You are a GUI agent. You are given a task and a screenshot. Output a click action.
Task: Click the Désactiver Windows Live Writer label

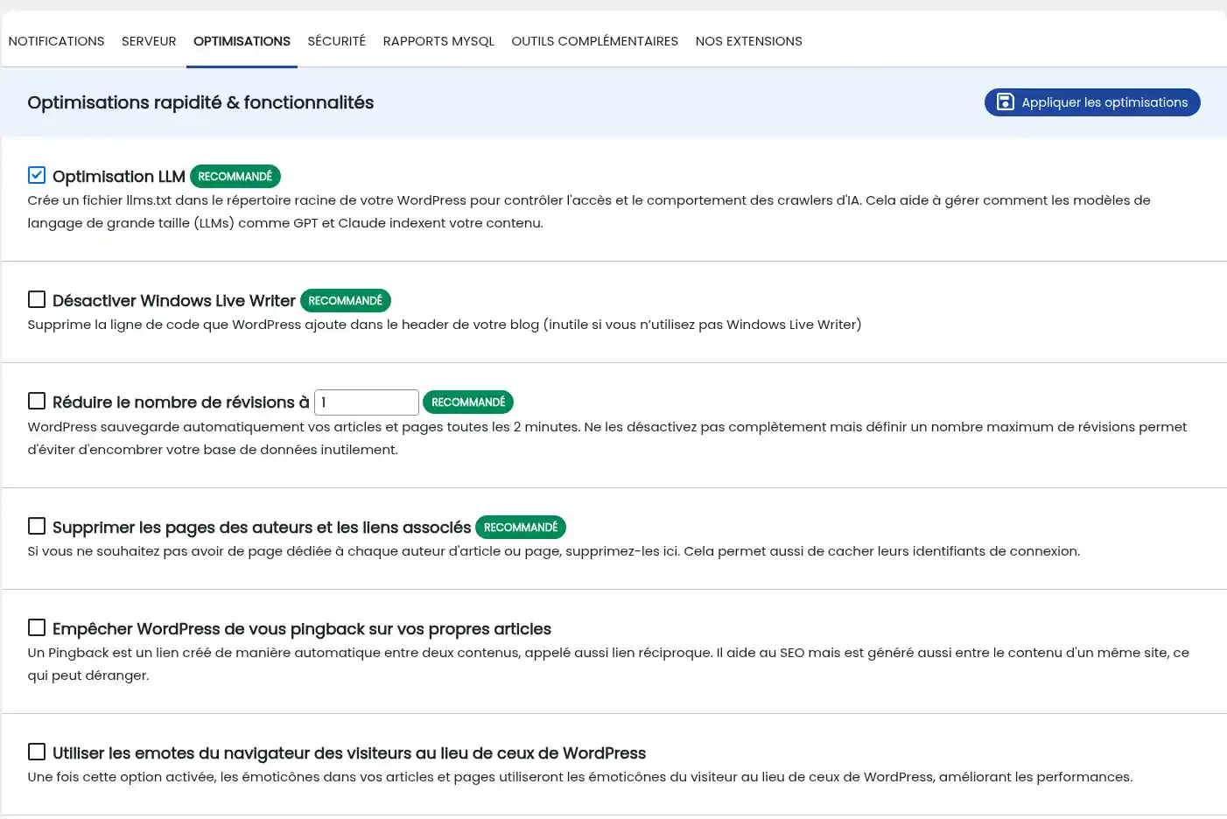[x=174, y=301]
